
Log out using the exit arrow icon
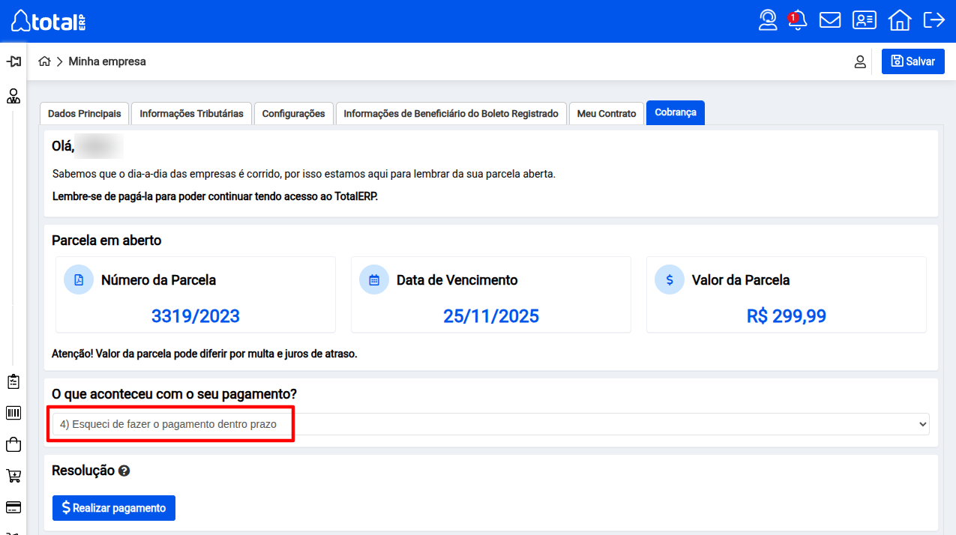(x=934, y=20)
